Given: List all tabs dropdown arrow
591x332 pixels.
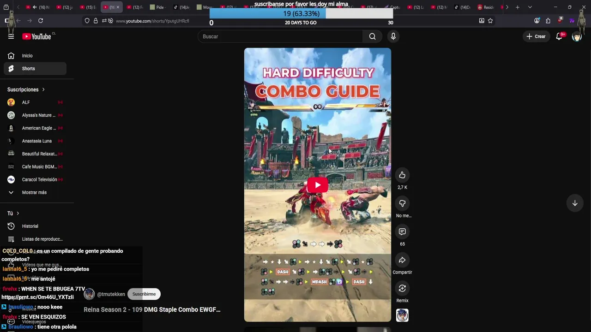Looking at the screenshot, I should tap(530, 7).
